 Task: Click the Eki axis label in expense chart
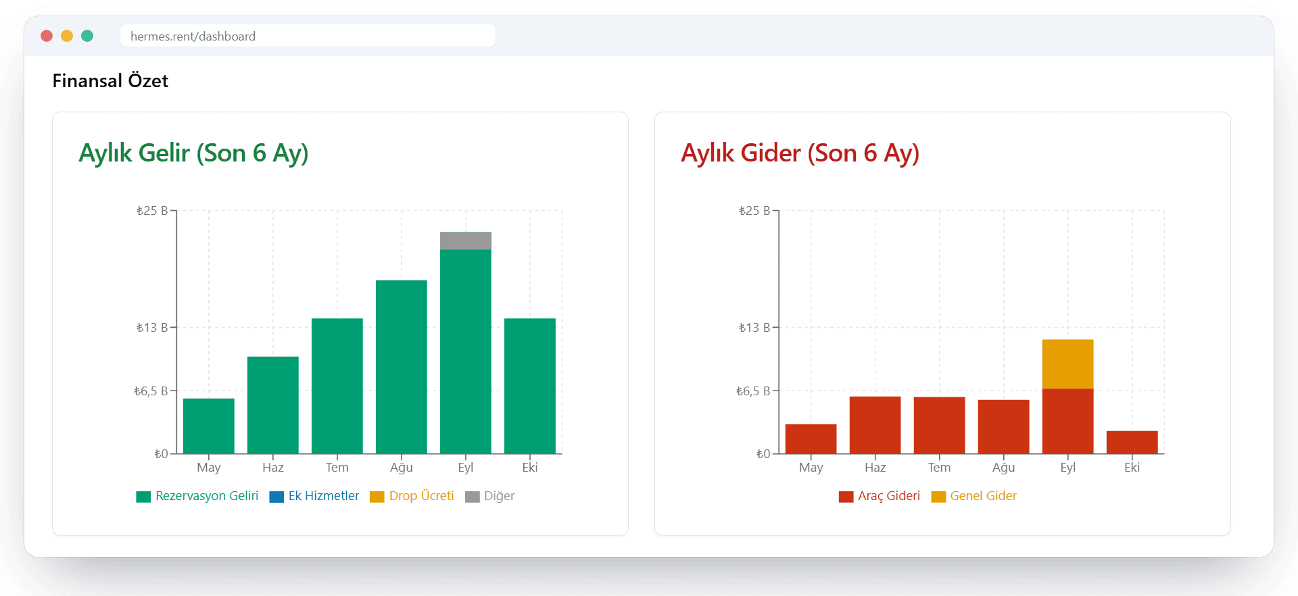pyautogui.click(x=1132, y=468)
